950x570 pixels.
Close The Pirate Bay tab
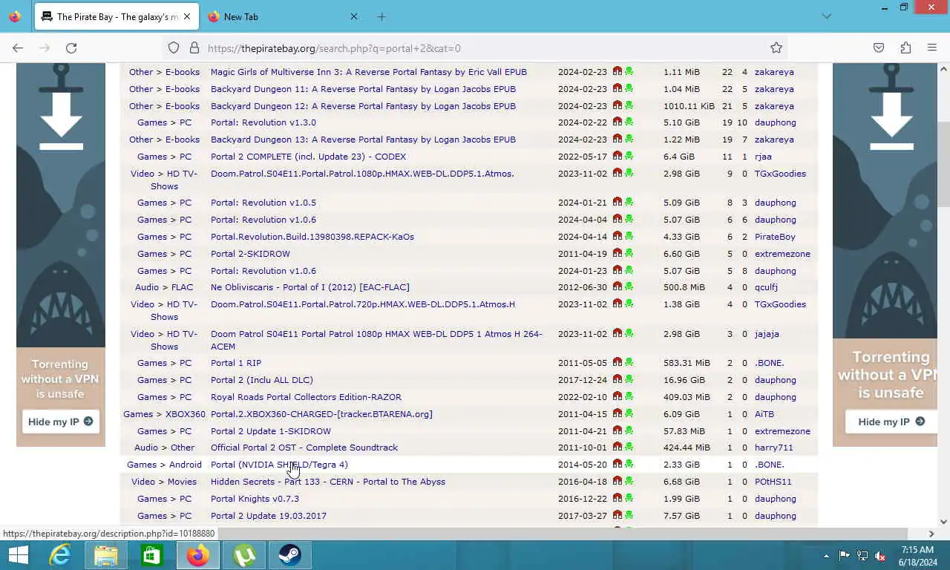click(x=186, y=16)
